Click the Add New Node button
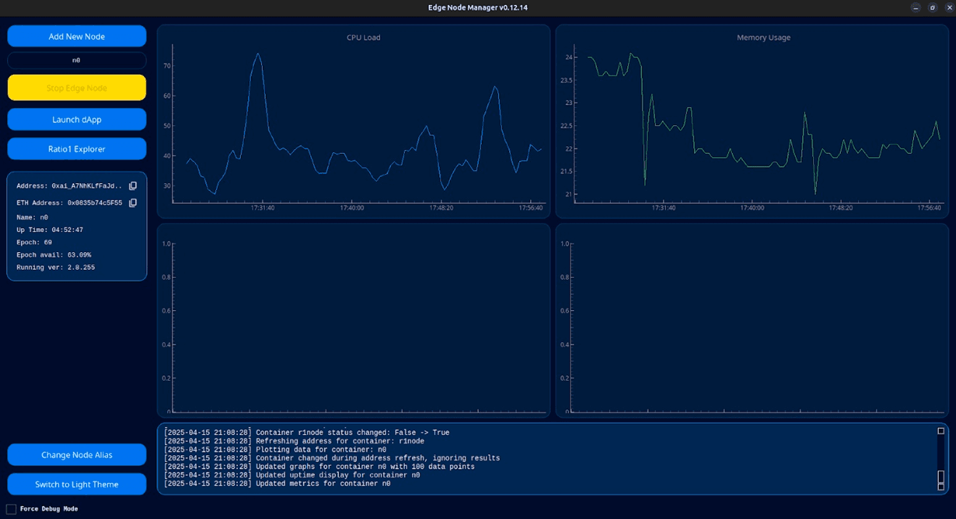The image size is (956, 519). [77, 36]
